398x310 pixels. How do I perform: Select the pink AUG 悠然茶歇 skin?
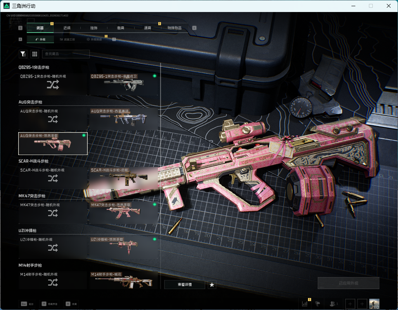point(53,143)
